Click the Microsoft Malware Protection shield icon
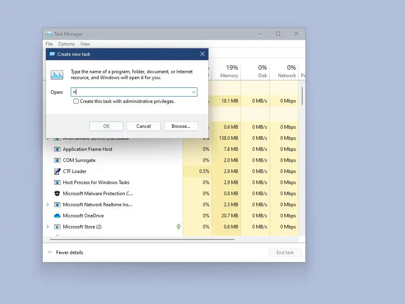This screenshot has width=405, height=304. (x=57, y=194)
